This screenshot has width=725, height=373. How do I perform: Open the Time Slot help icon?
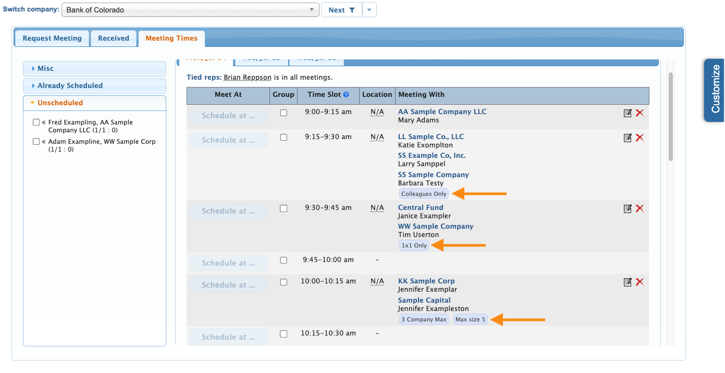[x=346, y=95]
